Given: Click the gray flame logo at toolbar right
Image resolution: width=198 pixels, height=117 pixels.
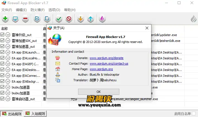Looking at the screenshot, I should coord(194,19).
